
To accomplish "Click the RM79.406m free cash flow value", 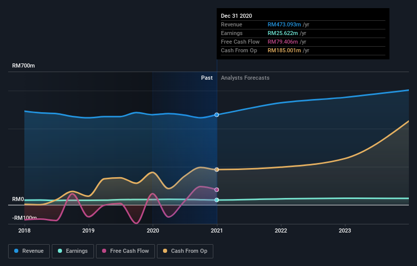I will pos(282,42).
